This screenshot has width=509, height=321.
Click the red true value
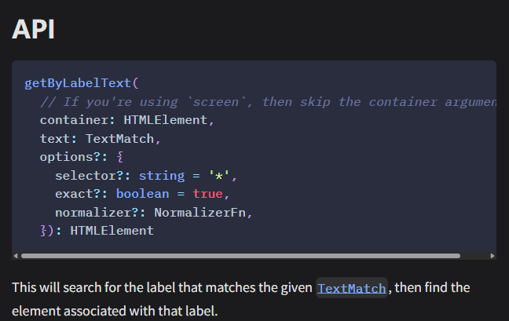(207, 194)
